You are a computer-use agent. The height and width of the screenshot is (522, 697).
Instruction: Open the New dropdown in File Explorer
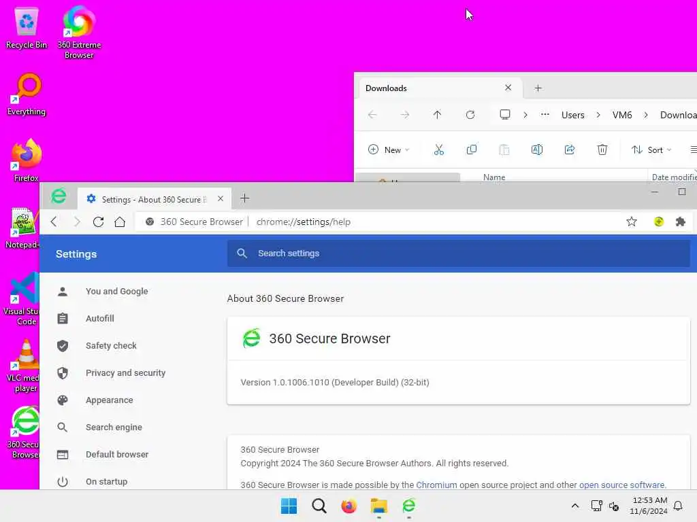(389, 150)
